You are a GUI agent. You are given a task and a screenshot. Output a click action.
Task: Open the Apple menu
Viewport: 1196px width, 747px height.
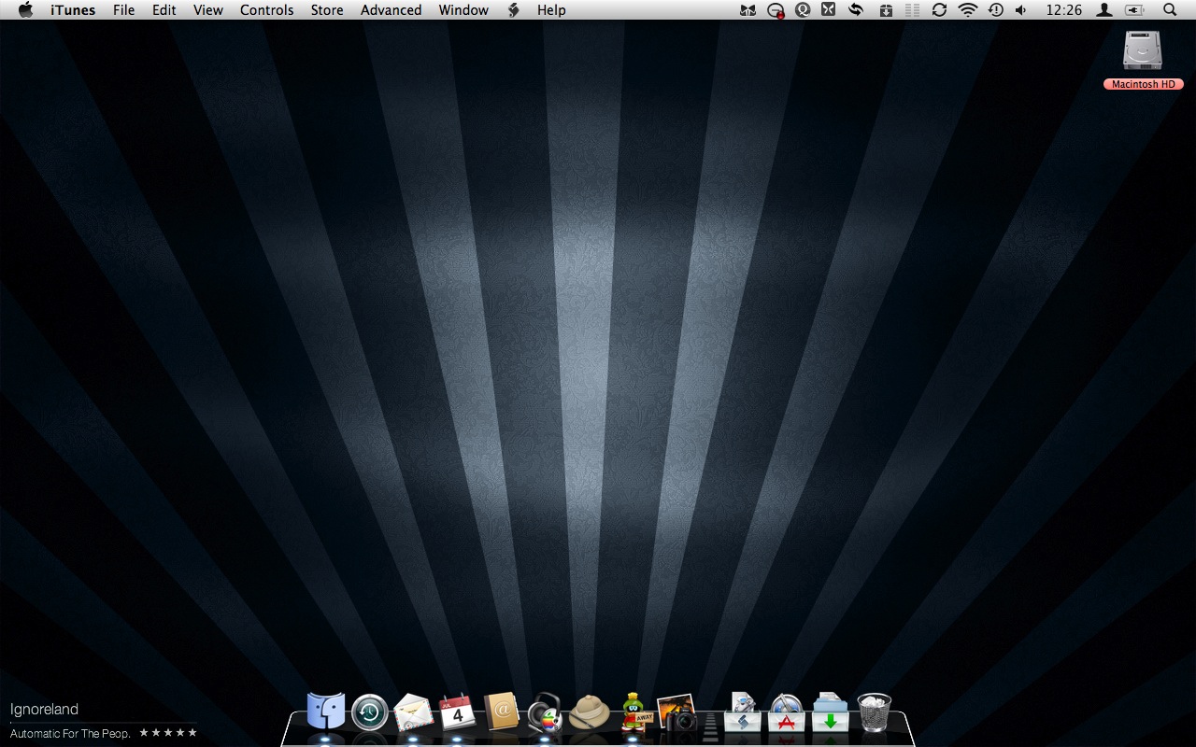pos(25,10)
